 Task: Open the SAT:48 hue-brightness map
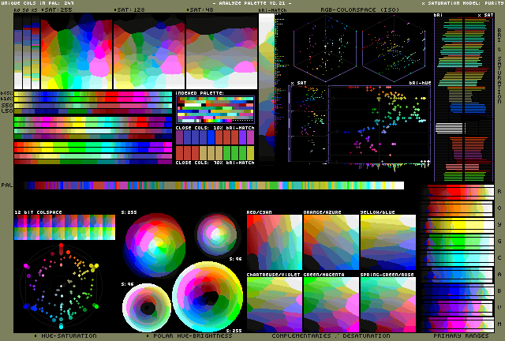(221, 52)
